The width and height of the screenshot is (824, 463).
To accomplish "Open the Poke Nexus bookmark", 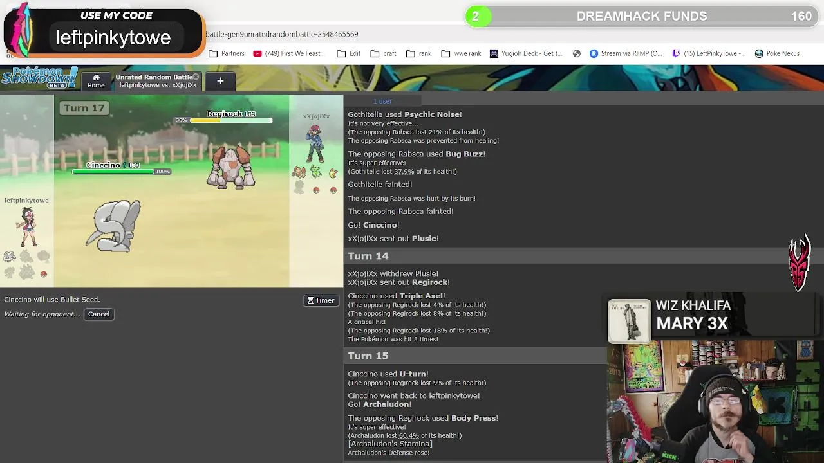I will 777,53.
